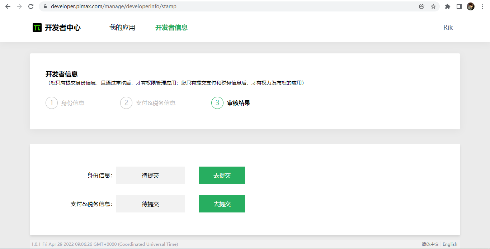Reload the page with the refresh icon
This screenshot has width=490, height=249.
tap(31, 6)
